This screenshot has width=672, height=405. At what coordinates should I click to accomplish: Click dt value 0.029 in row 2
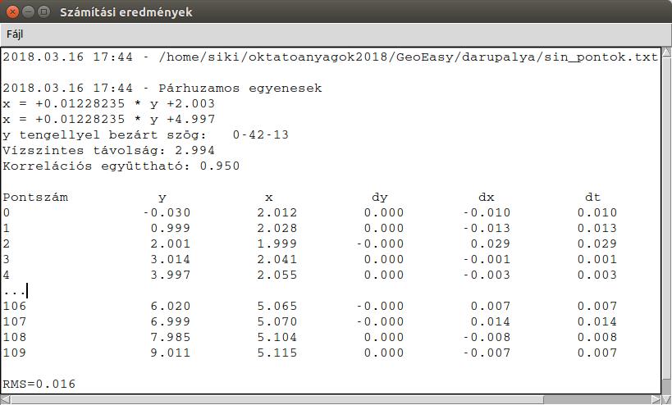click(x=597, y=243)
